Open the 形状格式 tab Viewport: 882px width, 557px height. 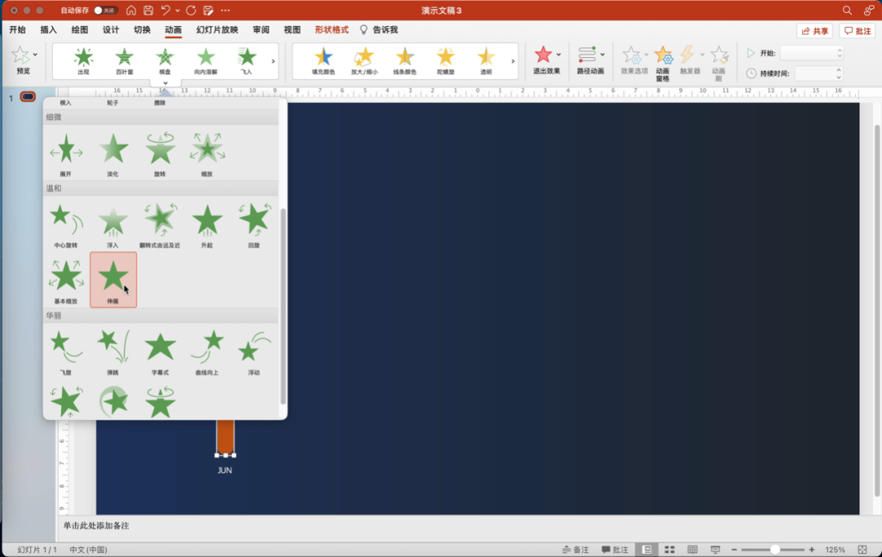tap(332, 30)
